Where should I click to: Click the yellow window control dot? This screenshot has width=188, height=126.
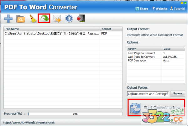[182, 3]
